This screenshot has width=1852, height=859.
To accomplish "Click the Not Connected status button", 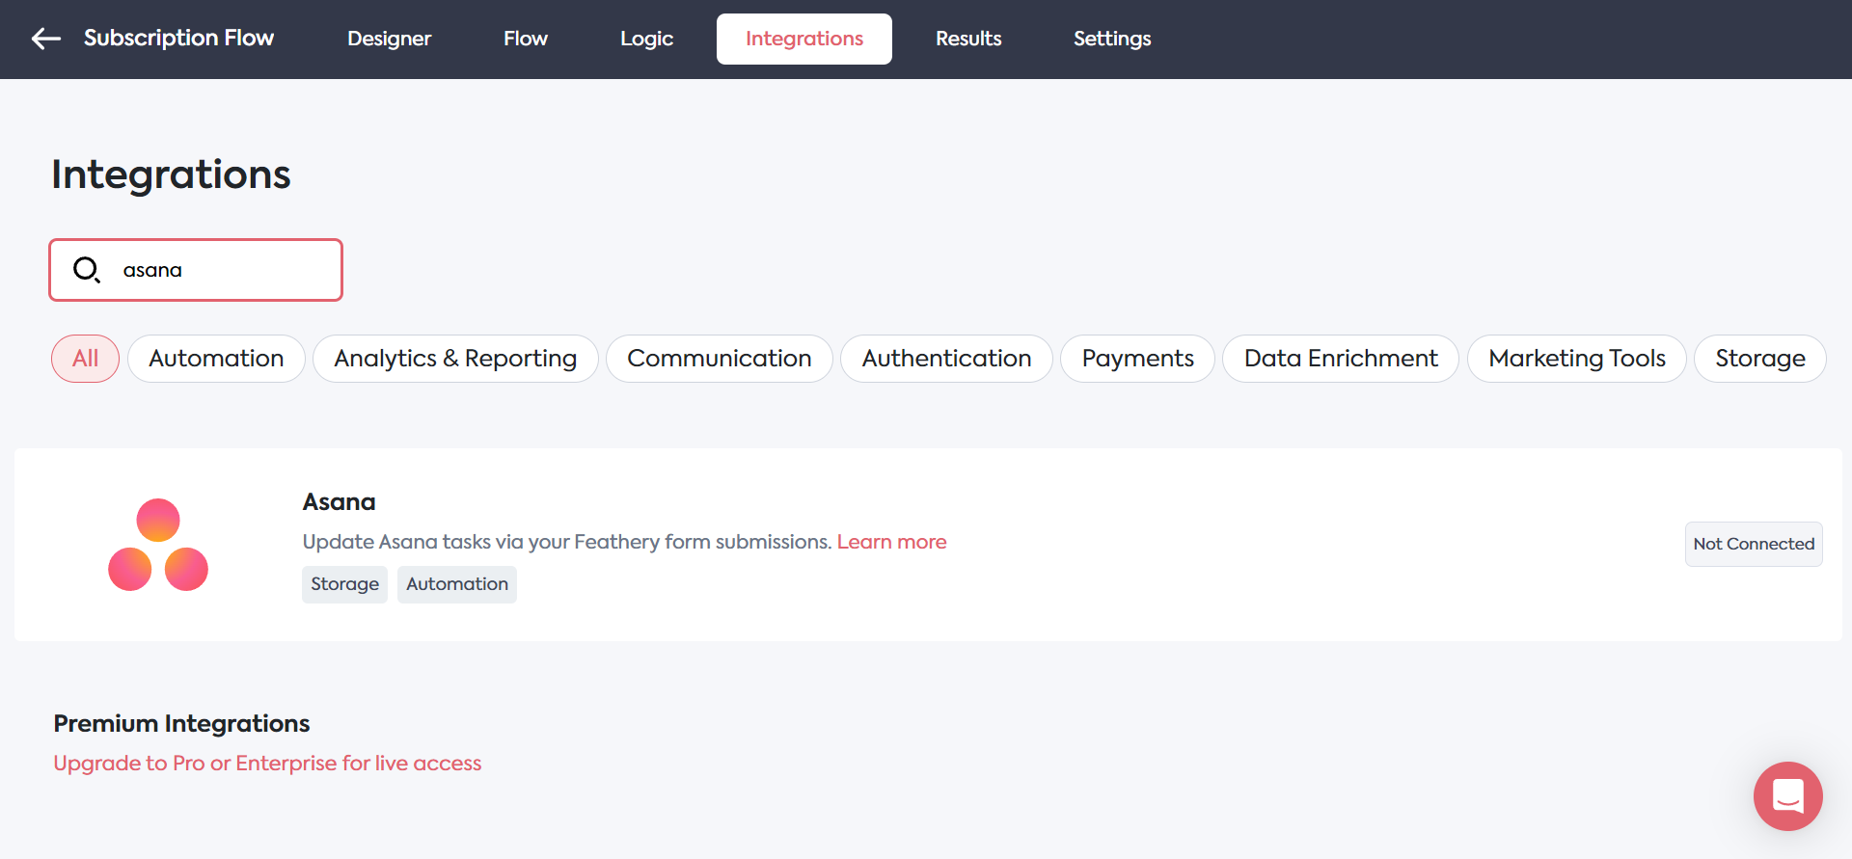I will tap(1754, 544).
